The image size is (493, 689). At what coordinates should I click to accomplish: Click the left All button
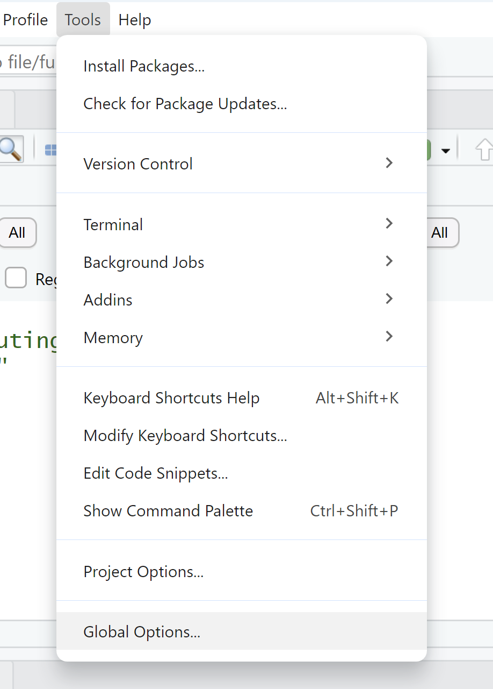click(17, 233)
